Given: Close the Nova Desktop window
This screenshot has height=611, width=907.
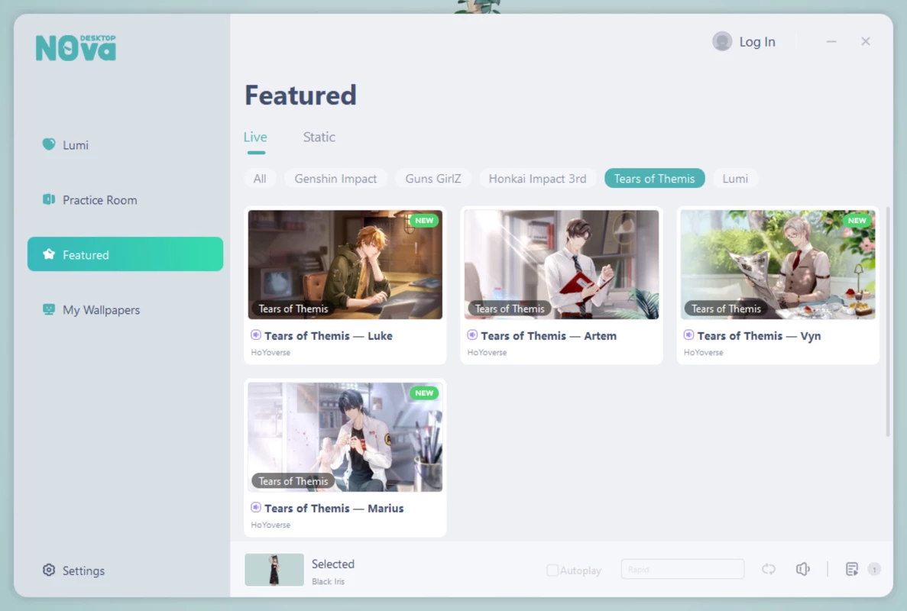Looking at the screenshot, I should [865, 41].
